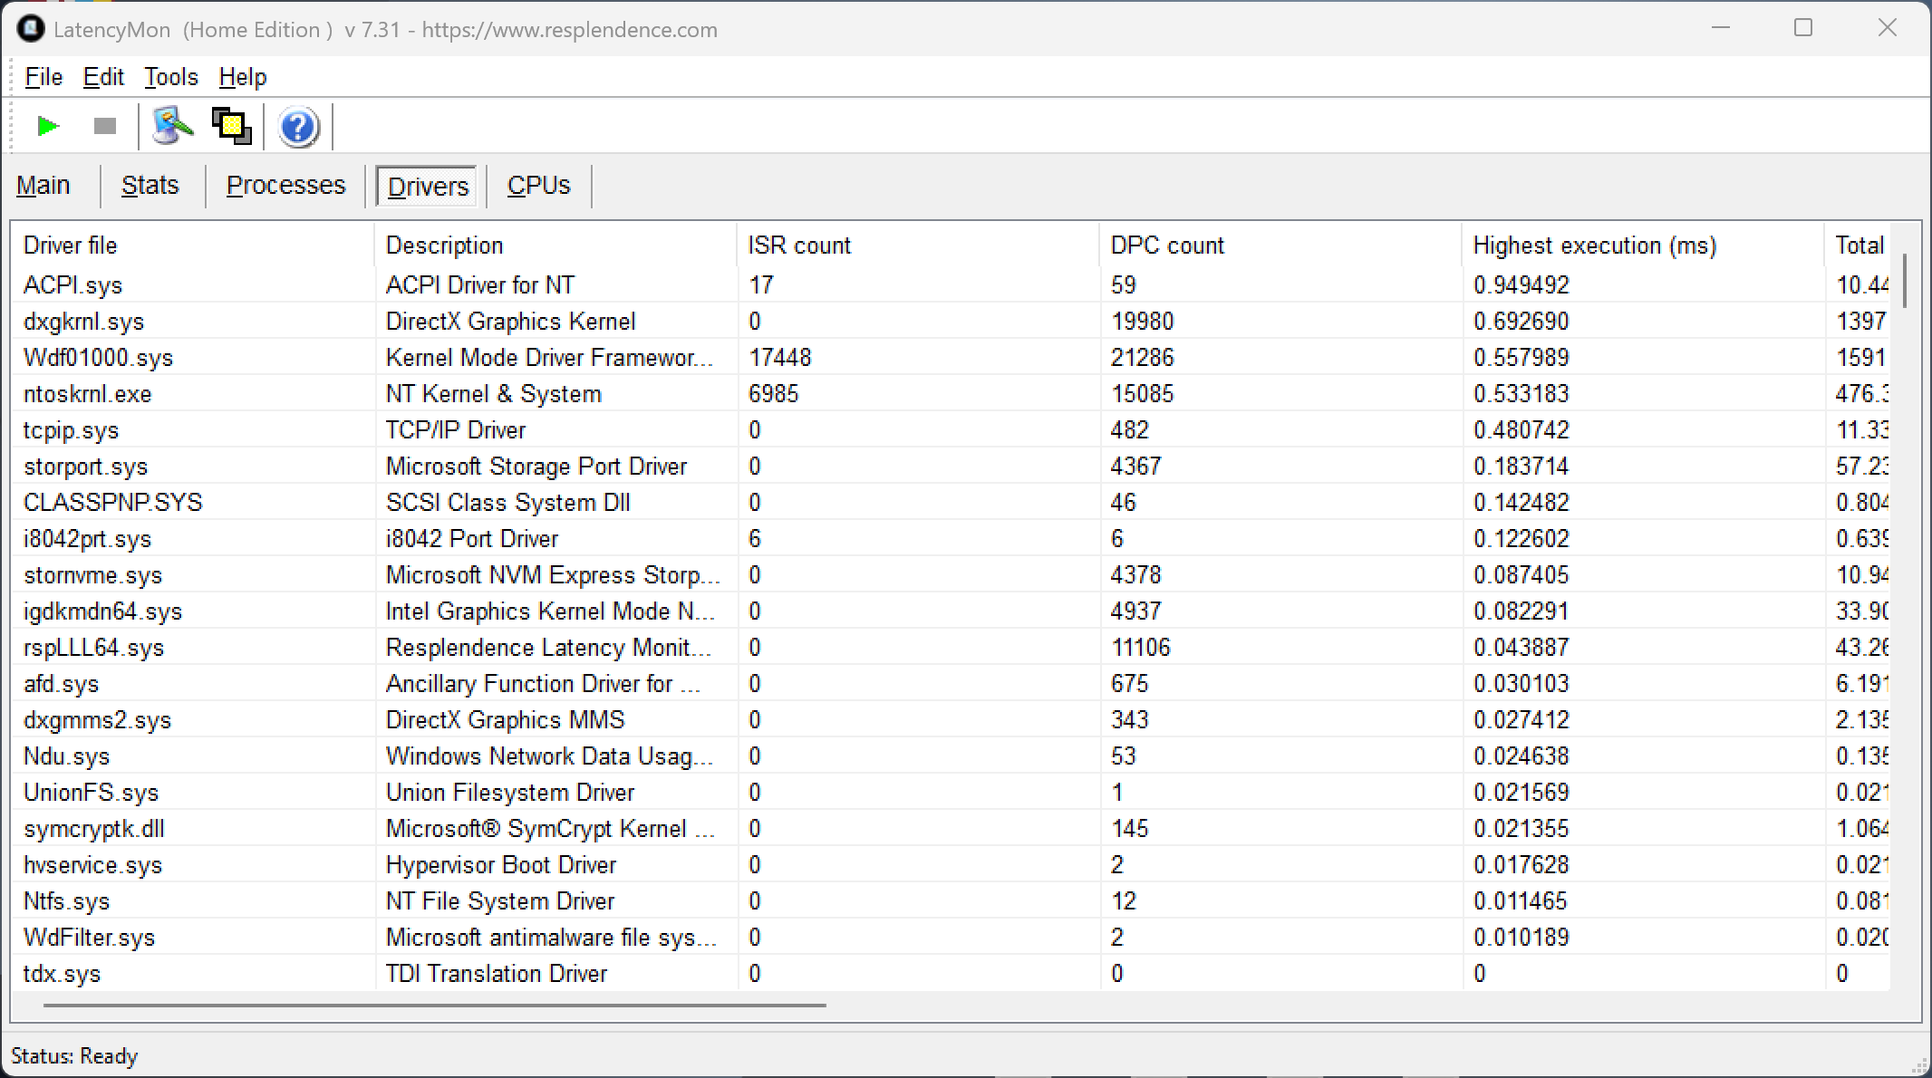Image resolution: width=1932 pixels, height=1078 pixels.
Task: Switch to the Main tab
Action: coord(43,186)
